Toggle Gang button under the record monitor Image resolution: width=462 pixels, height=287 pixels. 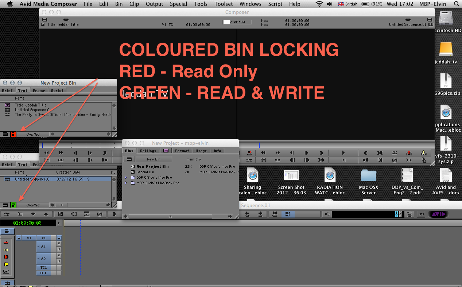click(277, 160)
